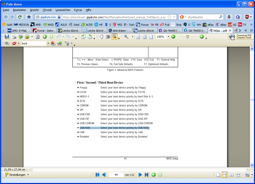Set Actual Size 1:1 view
Screen dimensions: 255x184
click(138, 37)
